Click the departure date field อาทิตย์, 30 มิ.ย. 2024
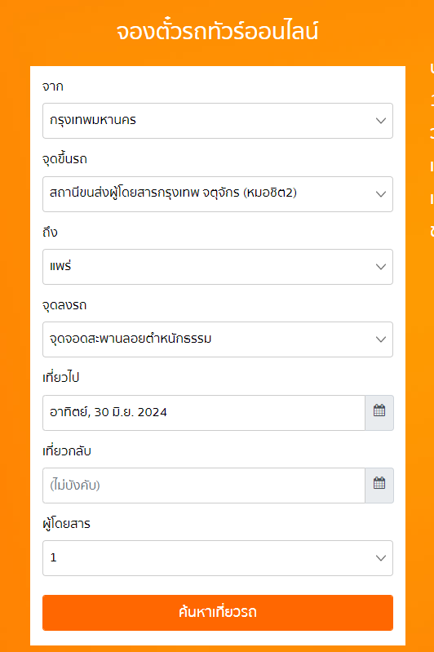434x652 pixels. [204, 412]
